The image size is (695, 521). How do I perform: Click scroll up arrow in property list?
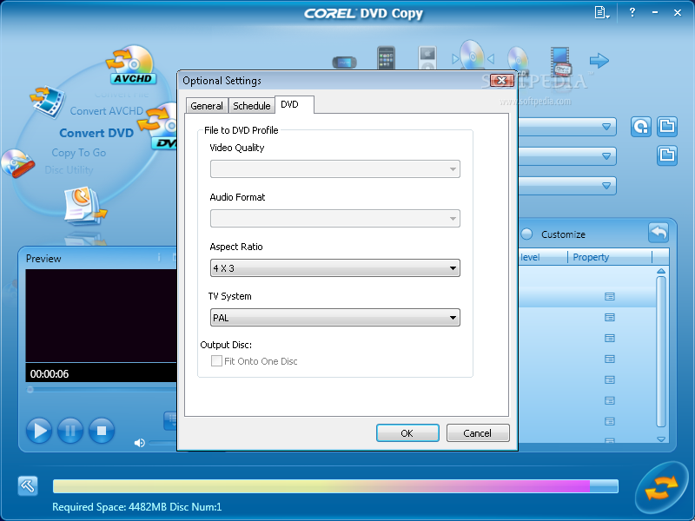click(x=661, y=271)
